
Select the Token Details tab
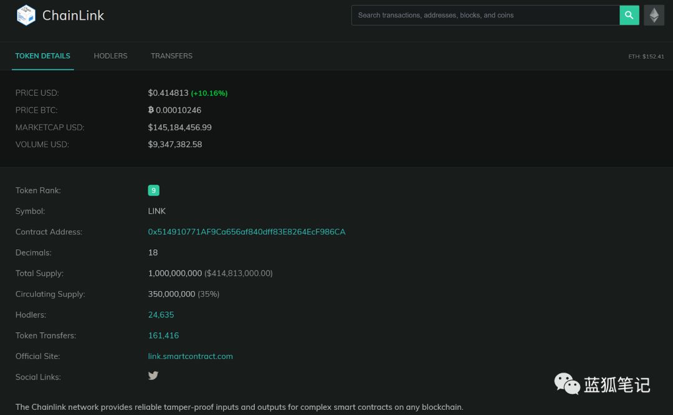[43, 56]
